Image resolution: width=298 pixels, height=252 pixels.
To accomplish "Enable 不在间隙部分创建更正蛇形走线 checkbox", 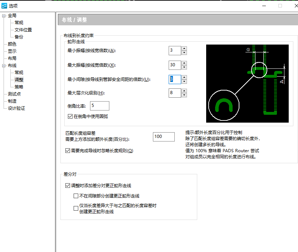I will [76, 196].
